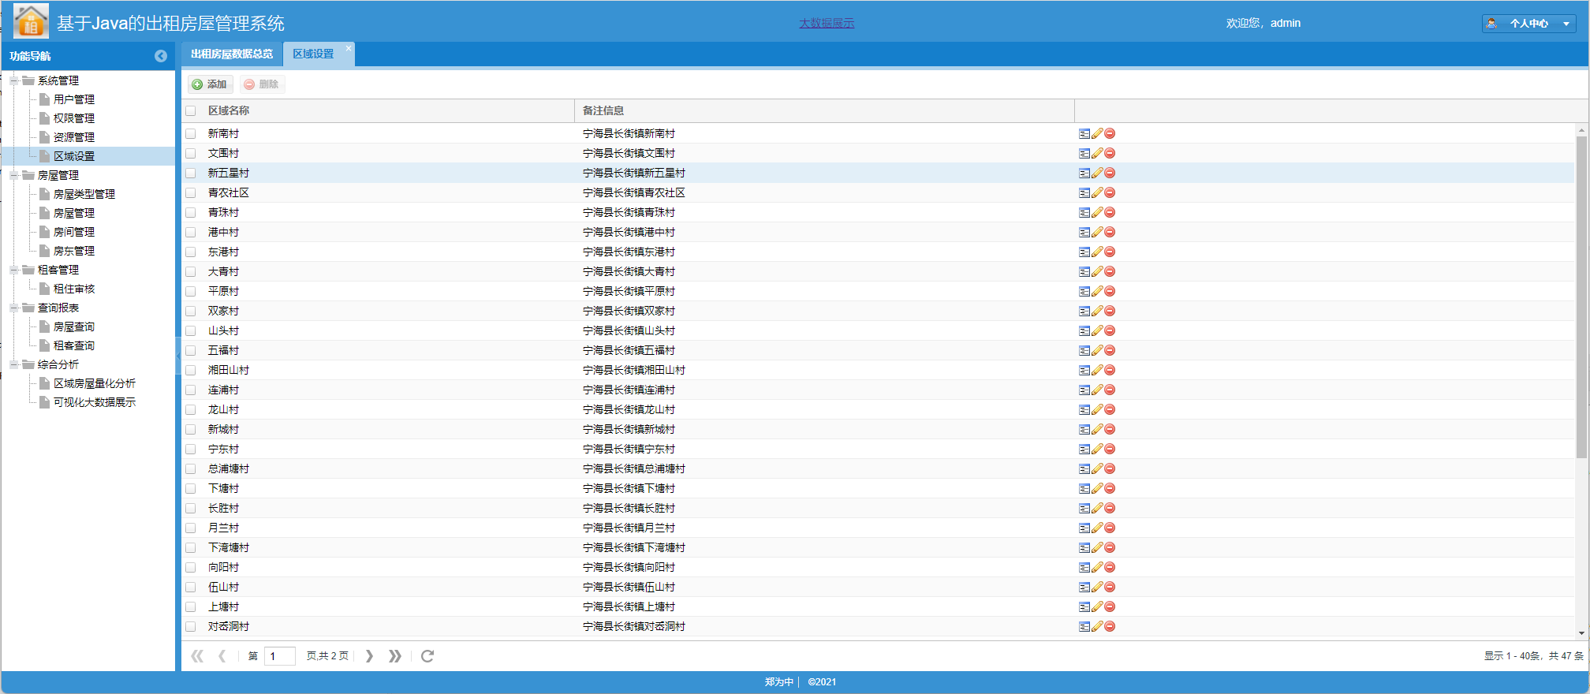Screen dimensions: 1590x694
Task: Edit pencil icon for 东港村 row
Action: [x=1097, y=252]
